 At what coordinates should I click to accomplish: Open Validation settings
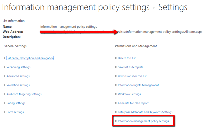[18, 85]
